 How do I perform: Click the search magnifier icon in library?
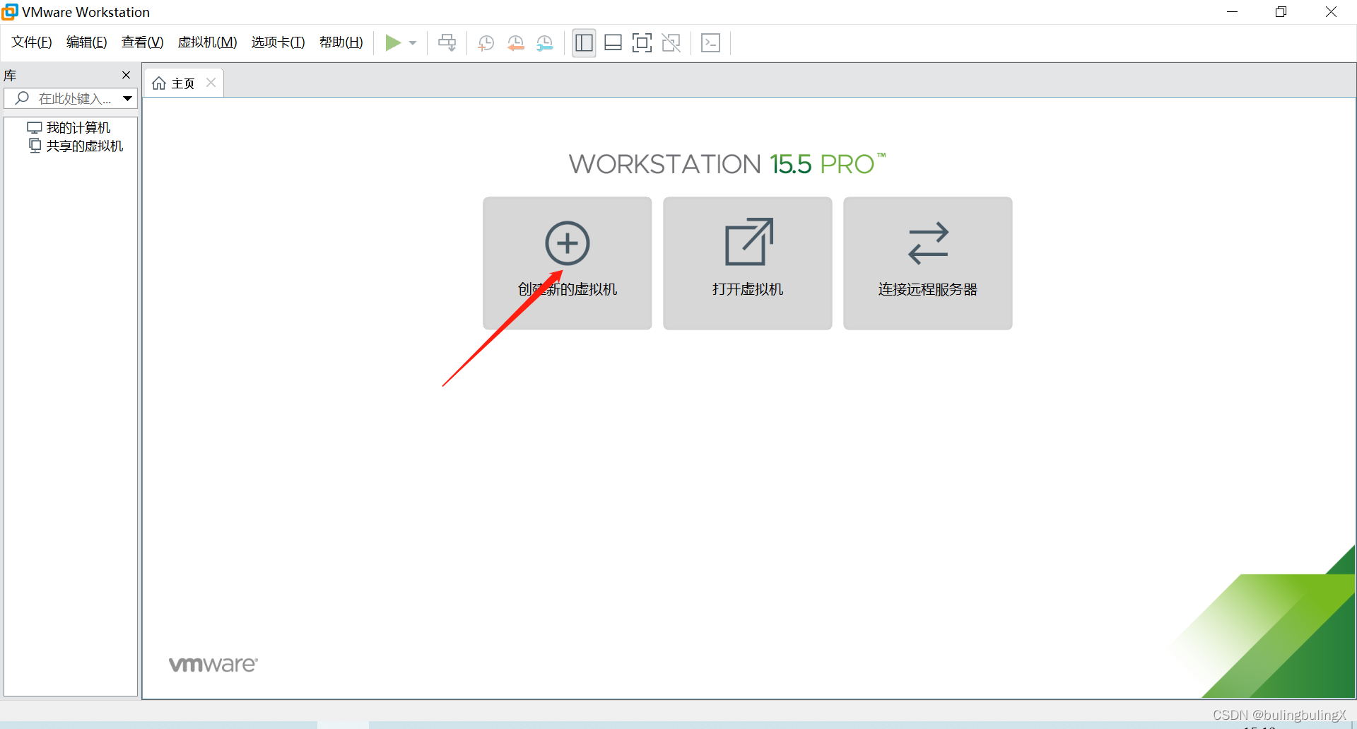click(x=22, y=98)
